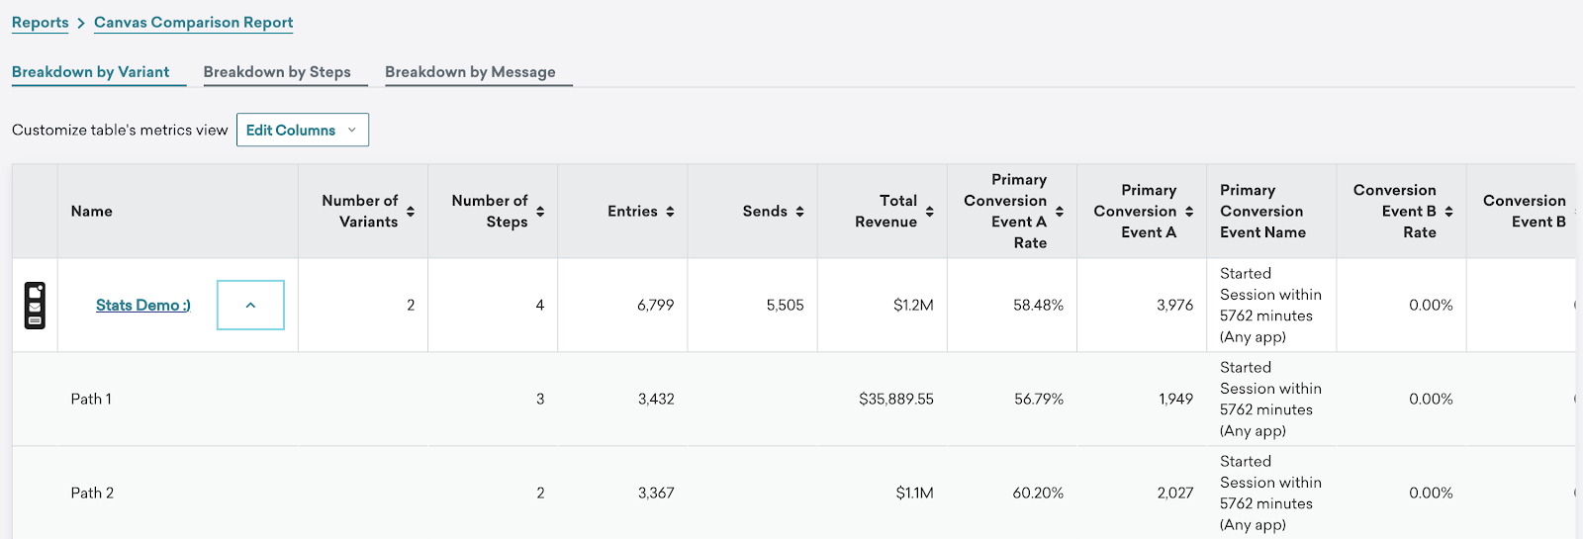The image size is (1583, 539).
Task: Sort Primary Conversion Event A column
Action: [x=1189, y=212]
